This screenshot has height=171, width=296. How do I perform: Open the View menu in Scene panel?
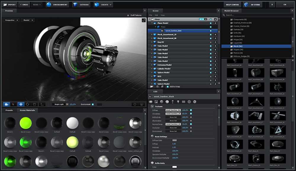coord(163,15)
